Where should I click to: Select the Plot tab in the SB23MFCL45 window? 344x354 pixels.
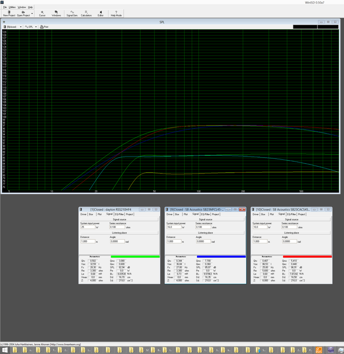coord(186,214)
